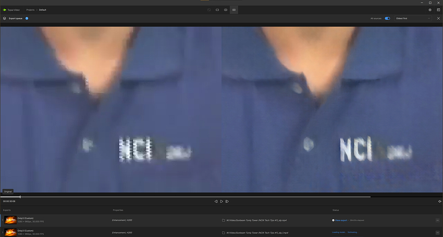The height and width of the screenshot is (237, 443).
Task: Open more options for first export
Action: (437, 220)
